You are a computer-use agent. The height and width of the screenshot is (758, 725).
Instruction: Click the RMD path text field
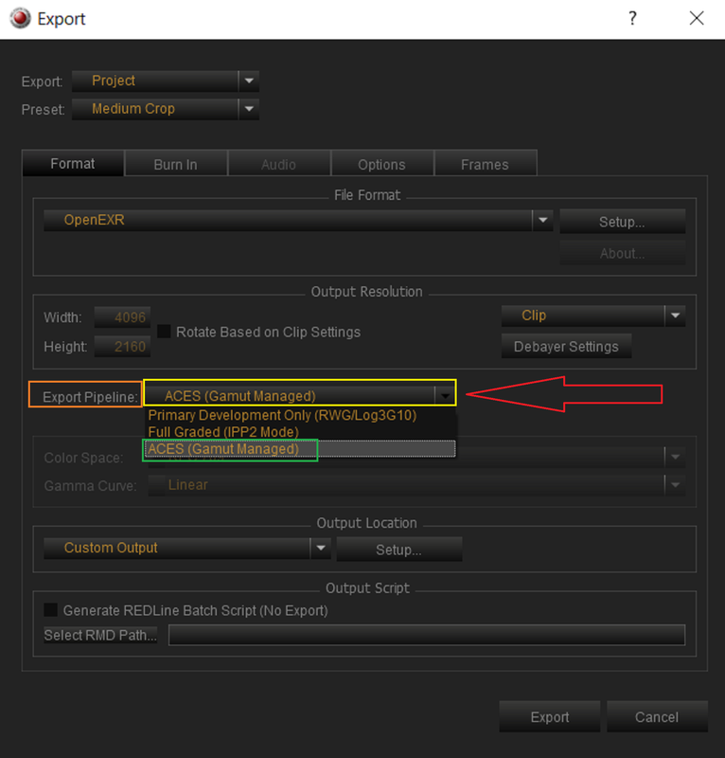pos(427,635)
